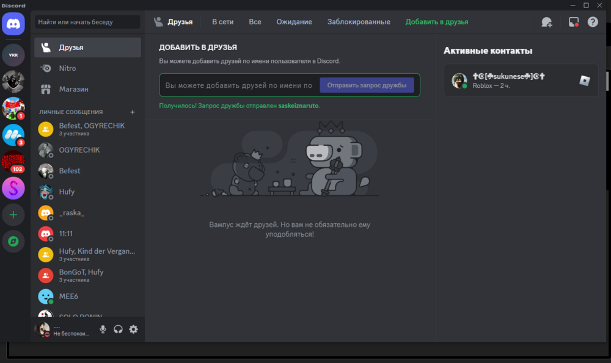Add a server with plus icon
Viewport: 611px width, 363px height.
13,215
